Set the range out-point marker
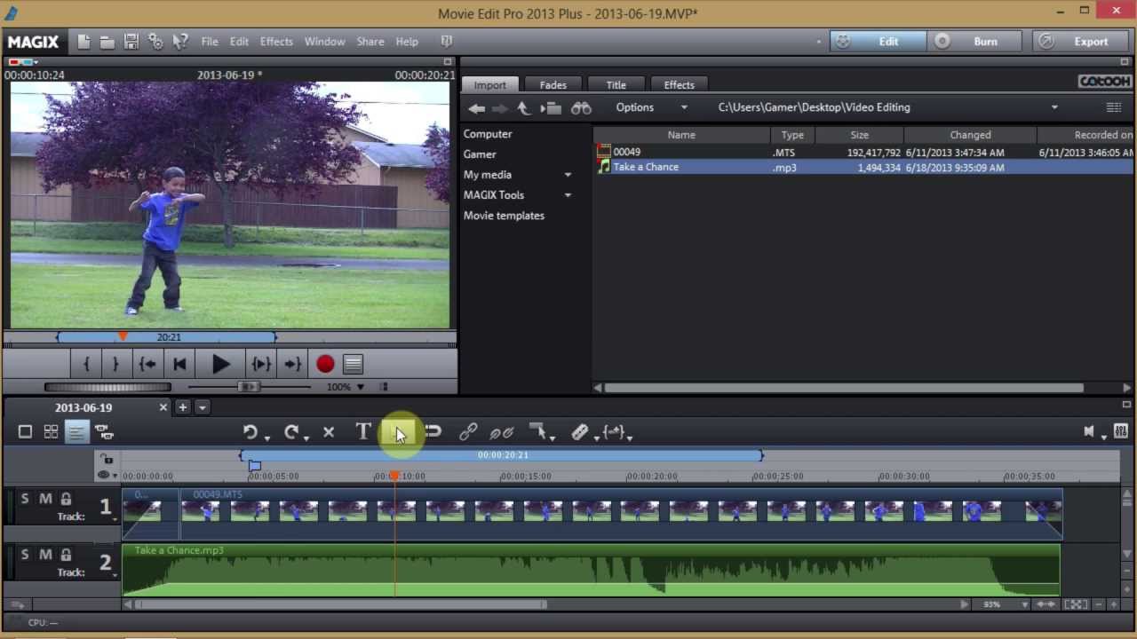 pyautogui.click(x=115, y=364)
